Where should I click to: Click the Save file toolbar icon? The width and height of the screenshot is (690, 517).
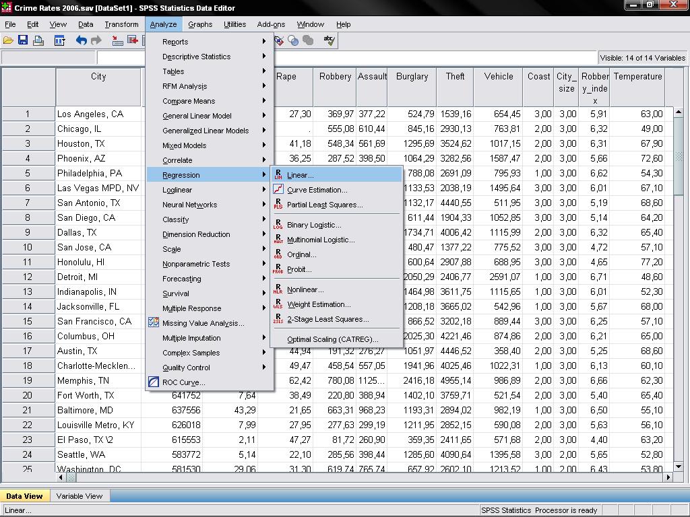click(x=23, y=40)
